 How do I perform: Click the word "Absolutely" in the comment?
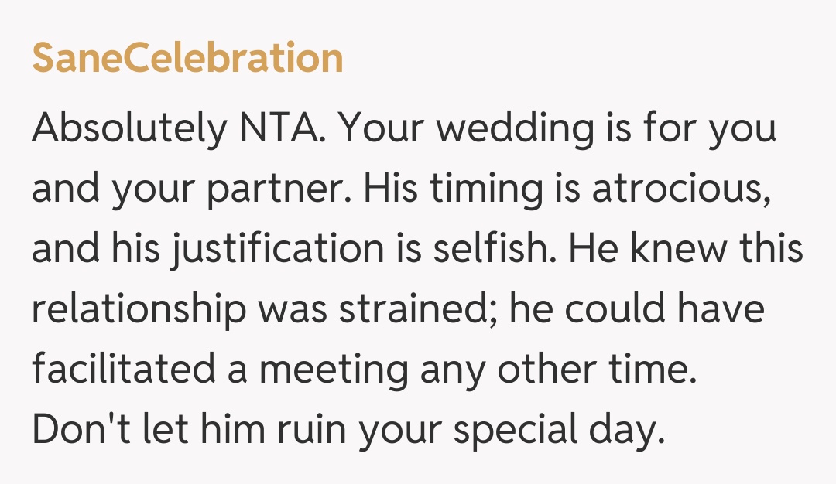click(127, 128)
